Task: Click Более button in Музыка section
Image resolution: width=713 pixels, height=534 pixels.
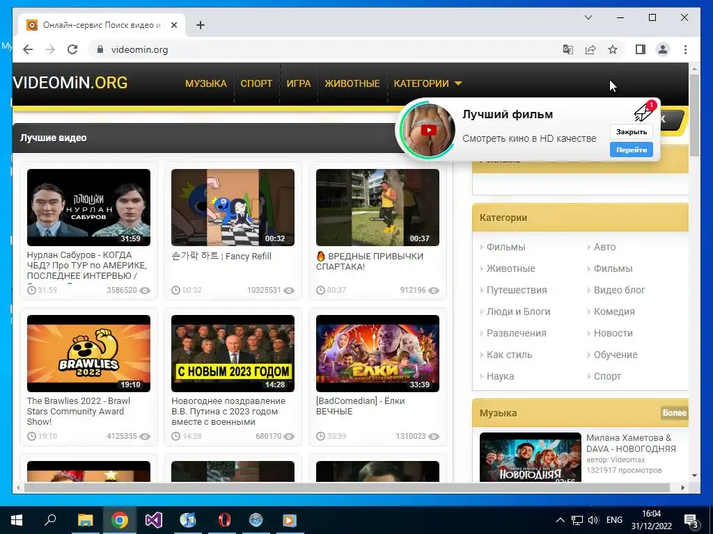Action: coord(674,413)
